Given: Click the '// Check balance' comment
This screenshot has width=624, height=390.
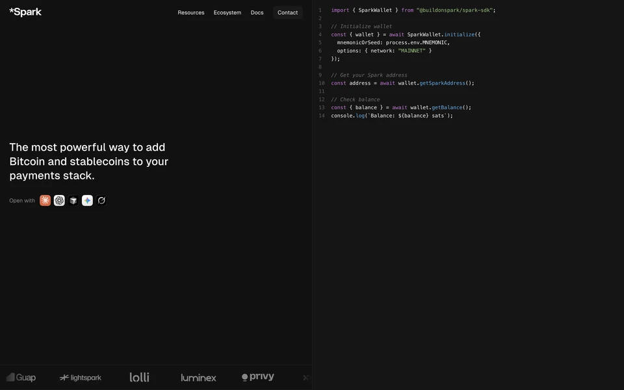Looking at the screenshot, I should 356,99.
